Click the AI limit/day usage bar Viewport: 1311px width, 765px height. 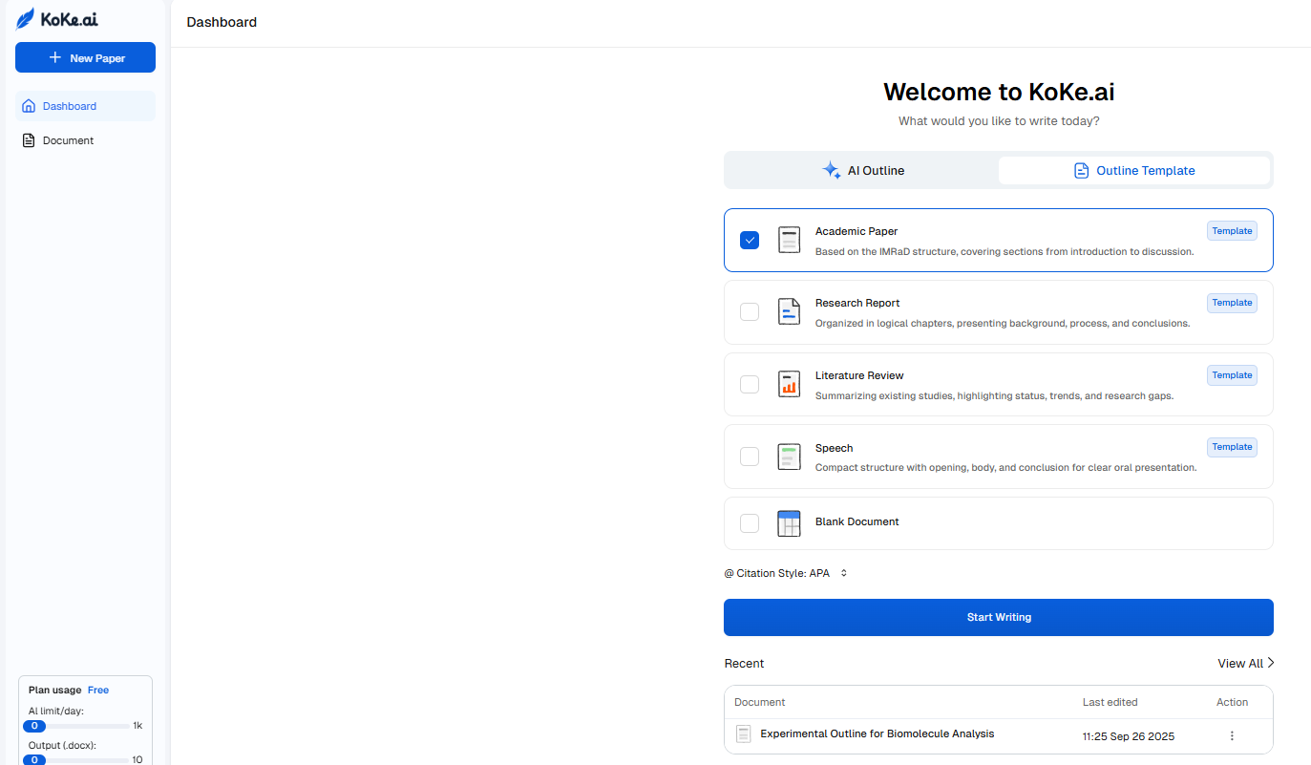[x=76, y=726]
